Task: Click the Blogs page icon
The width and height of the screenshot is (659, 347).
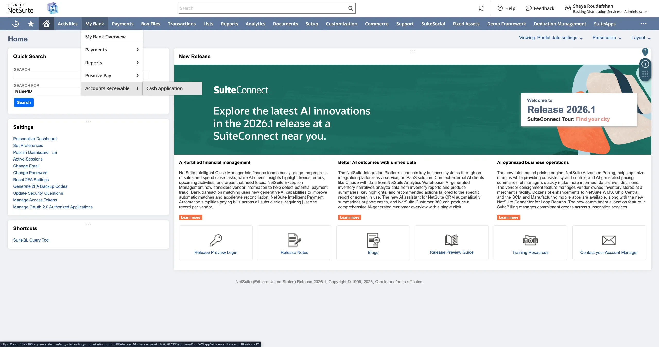Action: click(373, 240)
